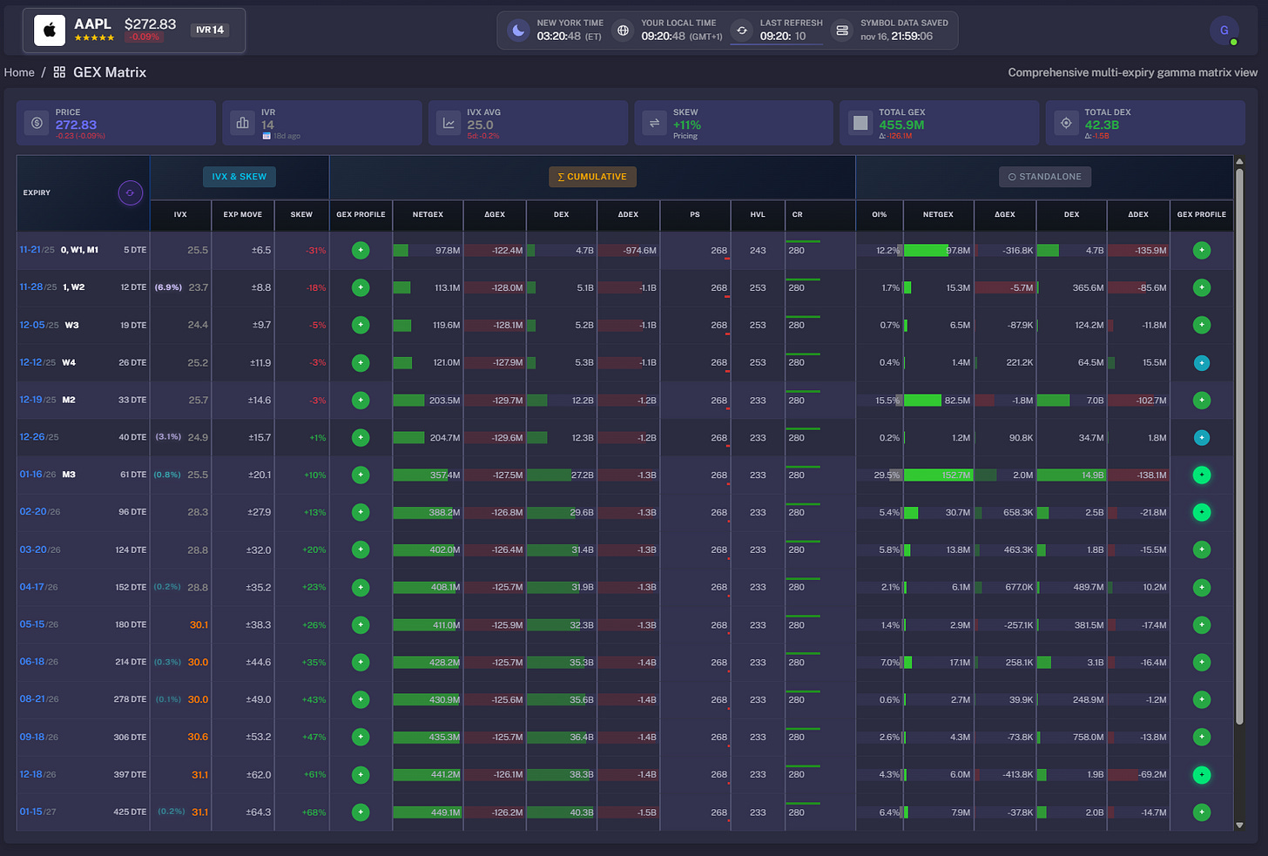The height and width of the screenshot is (856, 1268).
Task: Open cumulative GEX profile for 01-16 expiry
Action: [361, 475]
